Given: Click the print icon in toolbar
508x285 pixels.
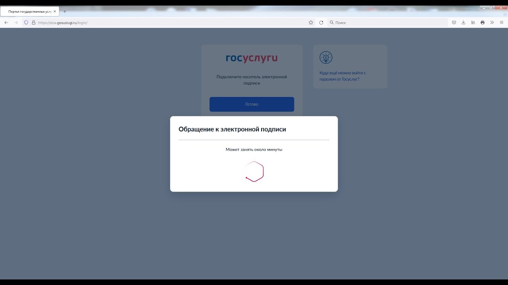Looking at the screenshot, I should coord(483,23).
